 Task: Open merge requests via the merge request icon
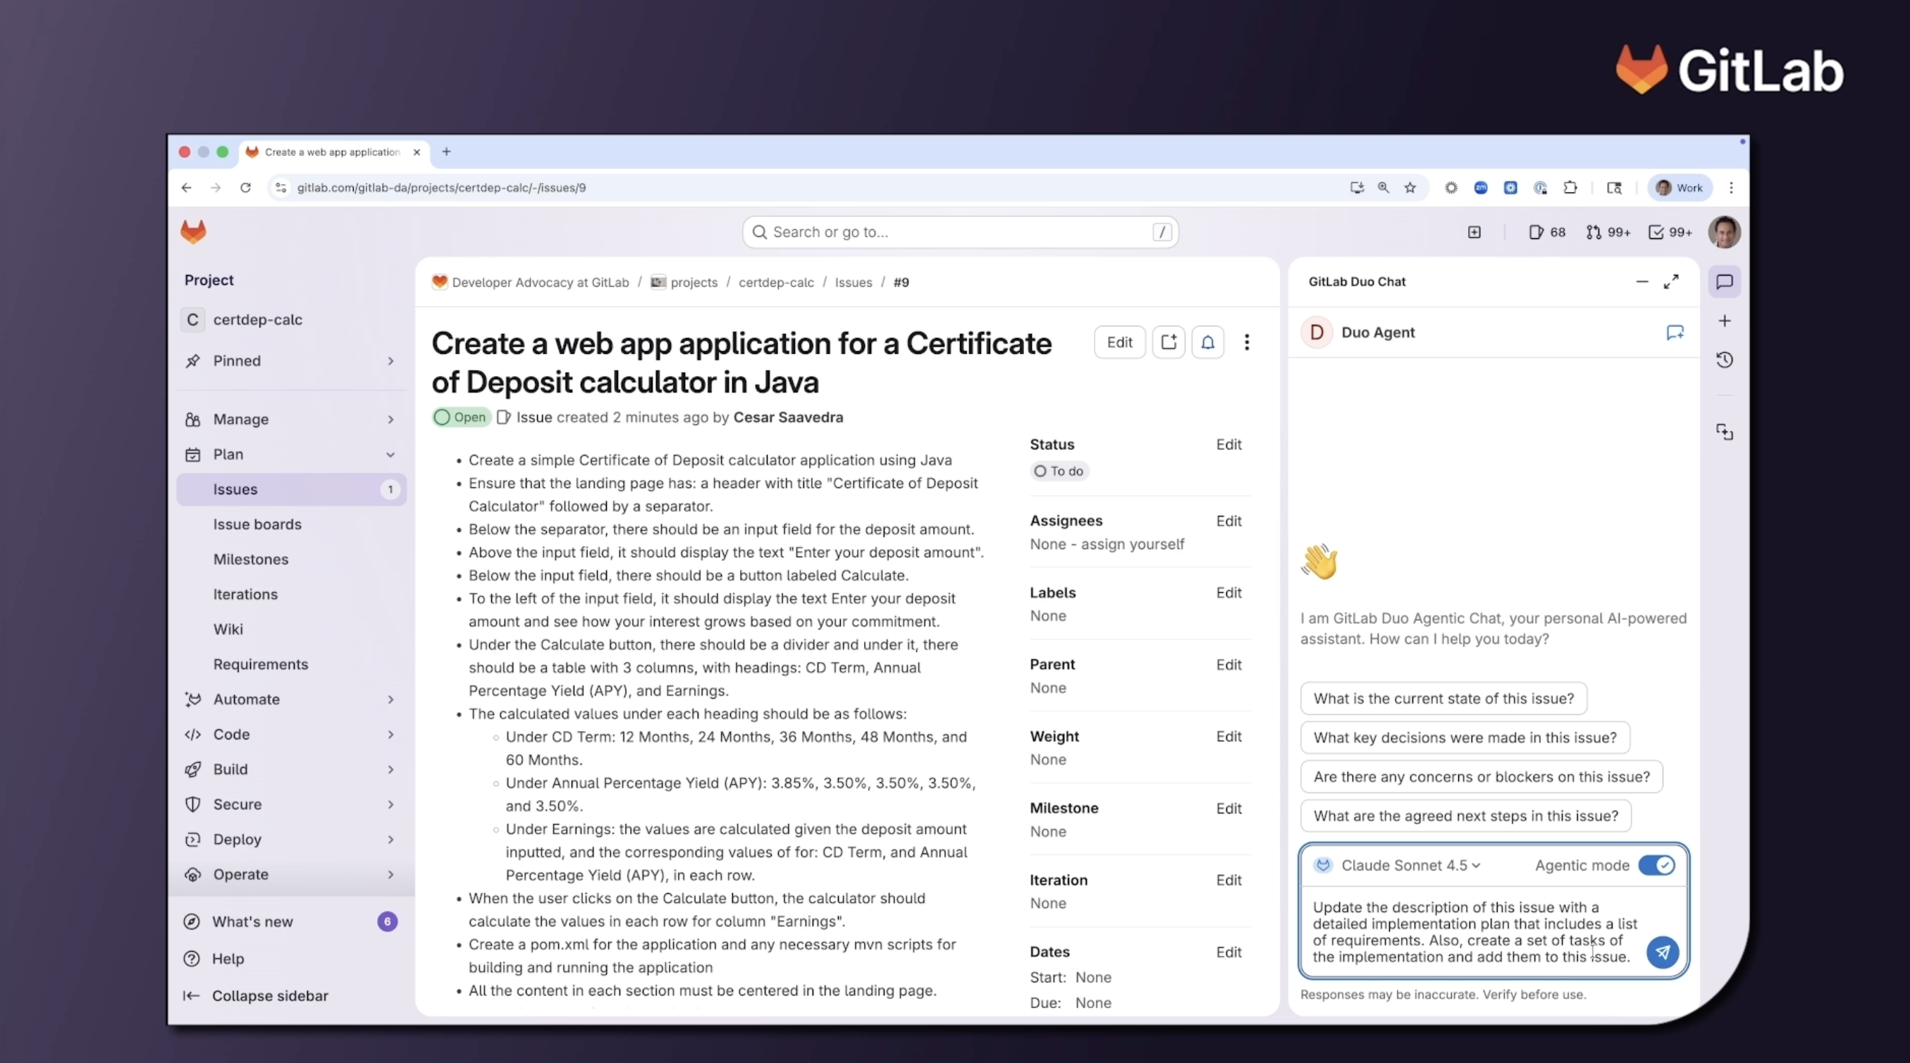point(1594,232)
